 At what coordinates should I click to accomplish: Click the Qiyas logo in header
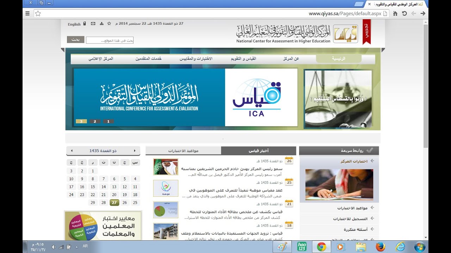point(345,34)
